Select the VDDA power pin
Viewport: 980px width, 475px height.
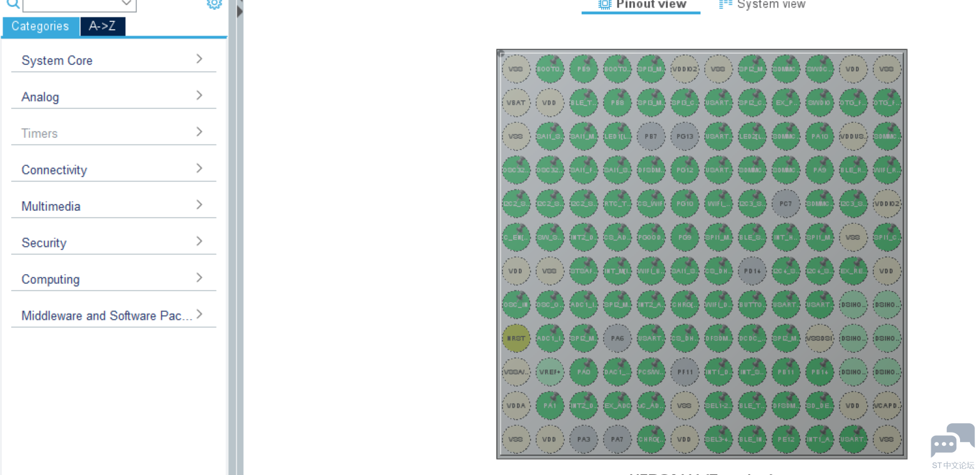coord(516,406)
